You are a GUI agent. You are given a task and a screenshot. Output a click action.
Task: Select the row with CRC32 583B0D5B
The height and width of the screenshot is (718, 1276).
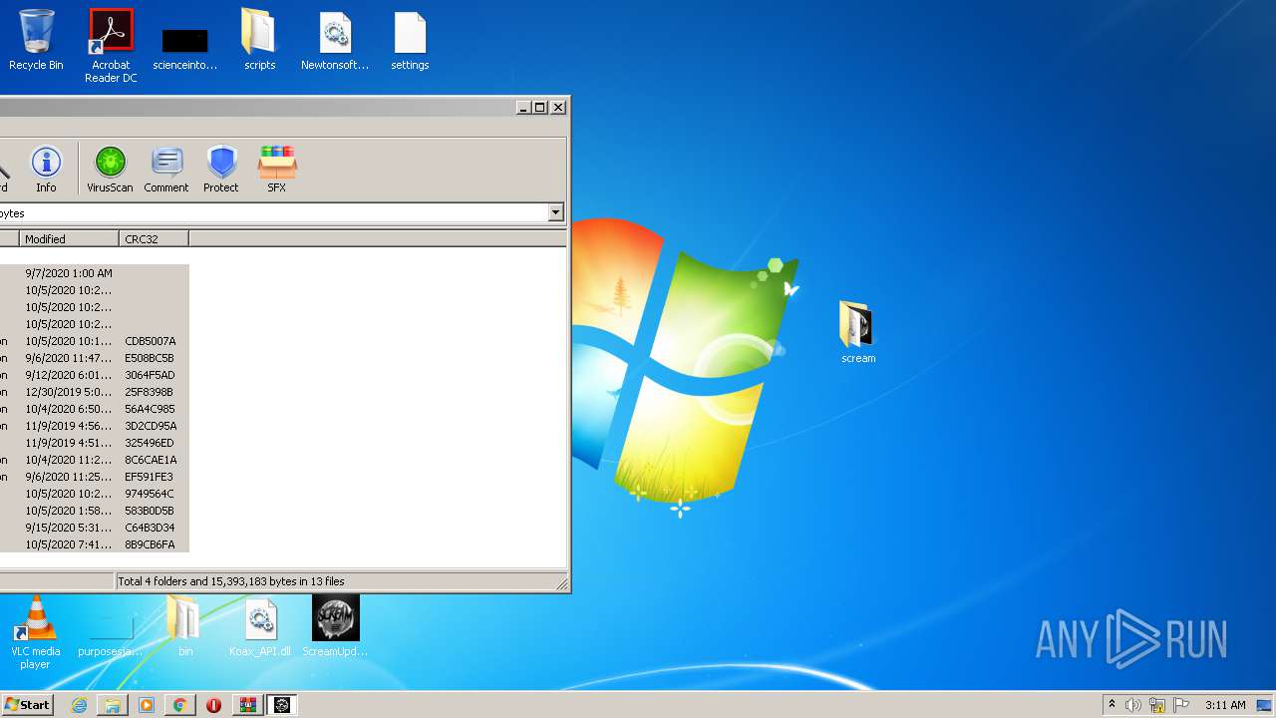point(95,511)
